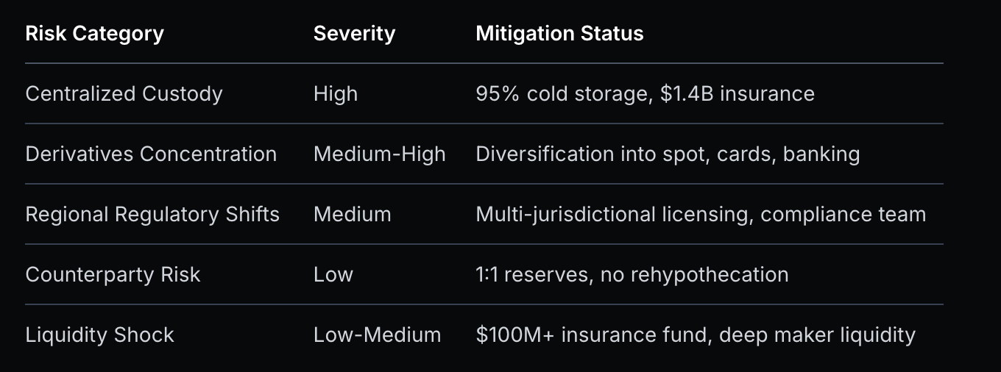
Task: Click the High severity value
Action: (336, 94)
